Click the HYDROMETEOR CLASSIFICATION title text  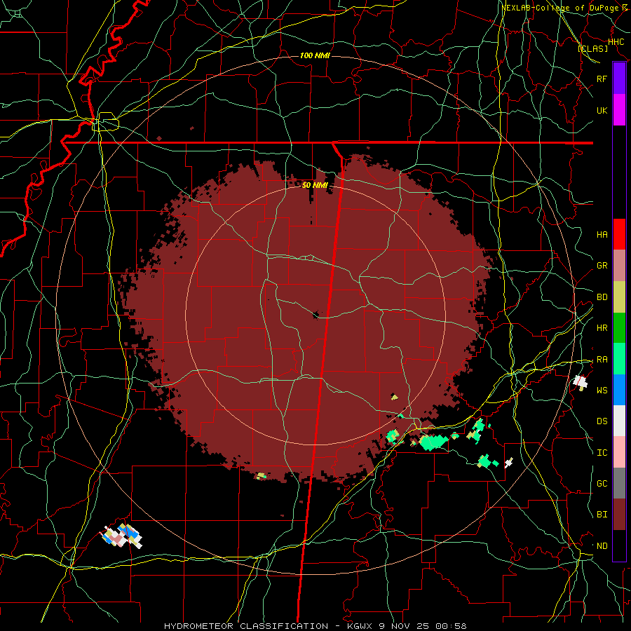(x=246, y=626)
